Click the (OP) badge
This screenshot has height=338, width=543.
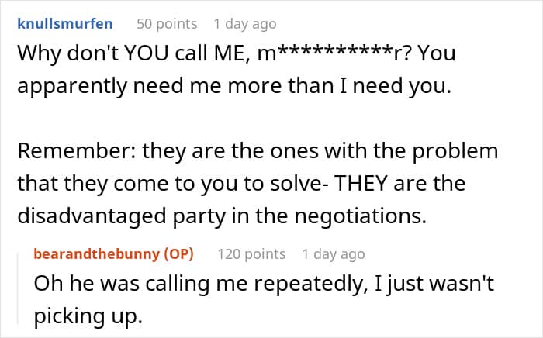coord(175,253)
